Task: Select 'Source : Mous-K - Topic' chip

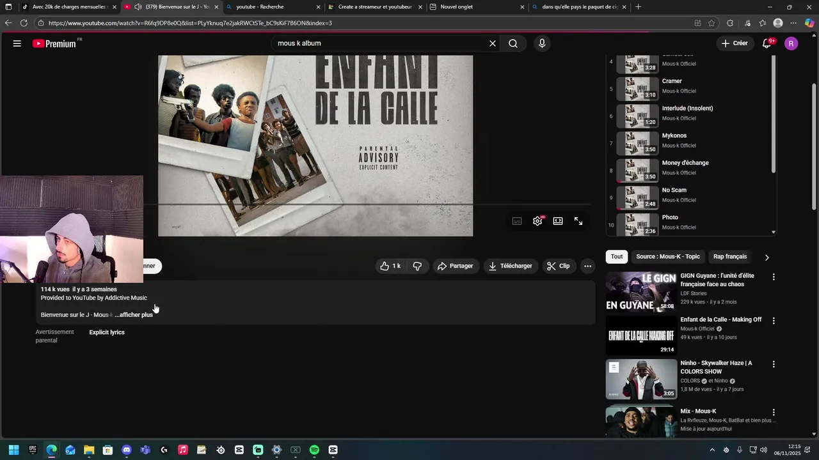Action: pyautogui.click(x=668, y=257)
